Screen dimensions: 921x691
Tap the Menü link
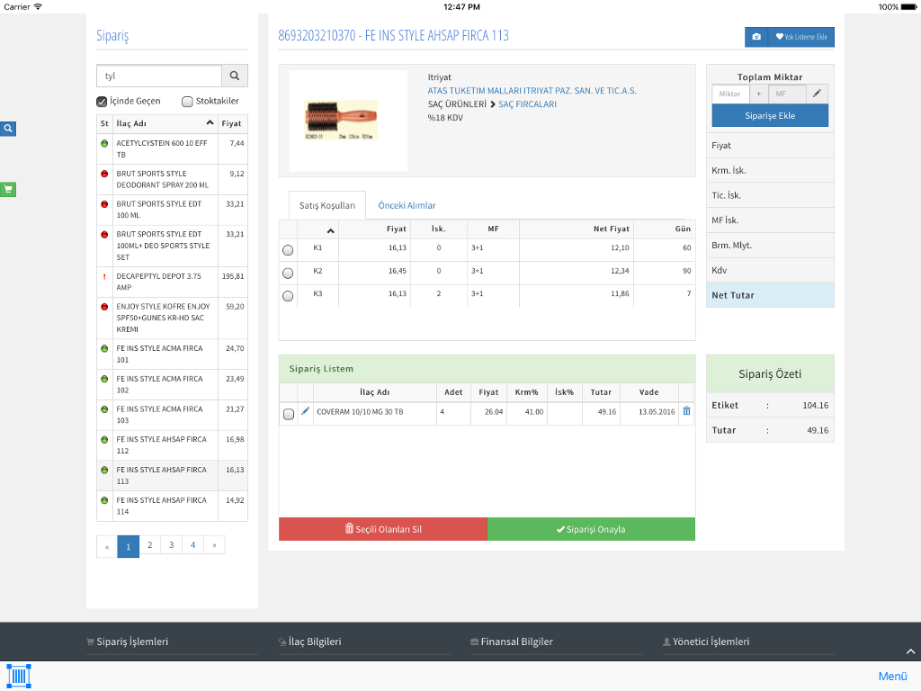[893, 677]
